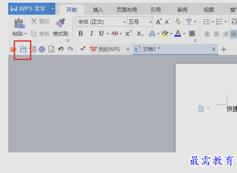Click the Undo arrow

61,49
